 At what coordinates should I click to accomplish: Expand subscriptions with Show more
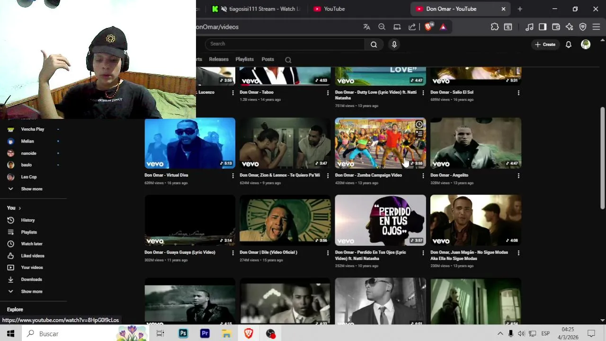32,189
